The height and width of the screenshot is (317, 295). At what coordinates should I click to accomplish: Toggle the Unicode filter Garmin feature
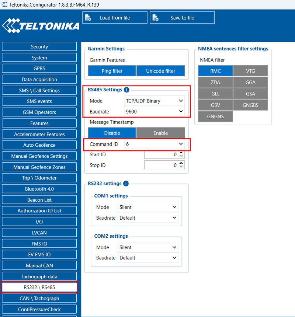pyautogui.click(x=160, y=71)
